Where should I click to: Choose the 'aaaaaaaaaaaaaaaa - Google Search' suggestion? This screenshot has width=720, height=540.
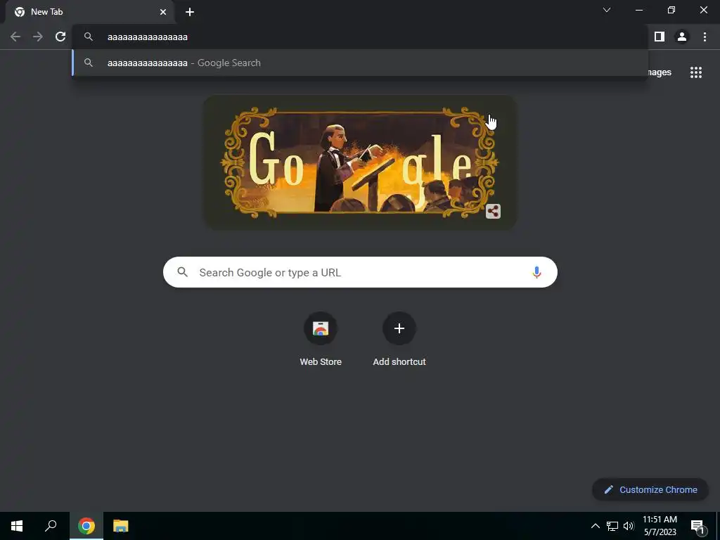(360, 63)
